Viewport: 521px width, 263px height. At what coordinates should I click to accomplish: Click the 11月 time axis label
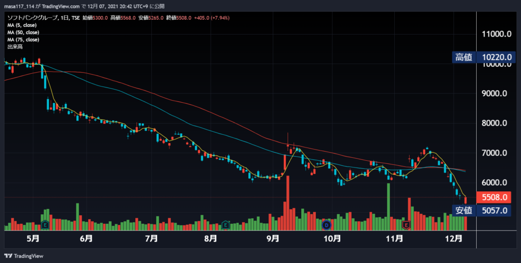[x=394, y=239]
